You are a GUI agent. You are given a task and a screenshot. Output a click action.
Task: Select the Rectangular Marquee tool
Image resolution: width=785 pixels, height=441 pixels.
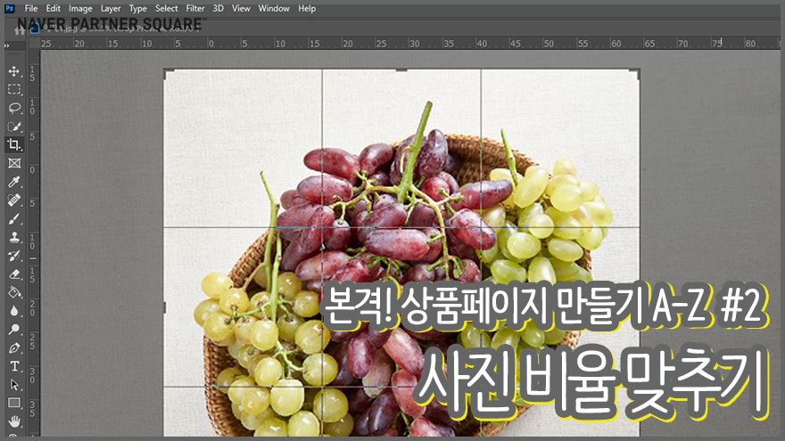(14, 89)
